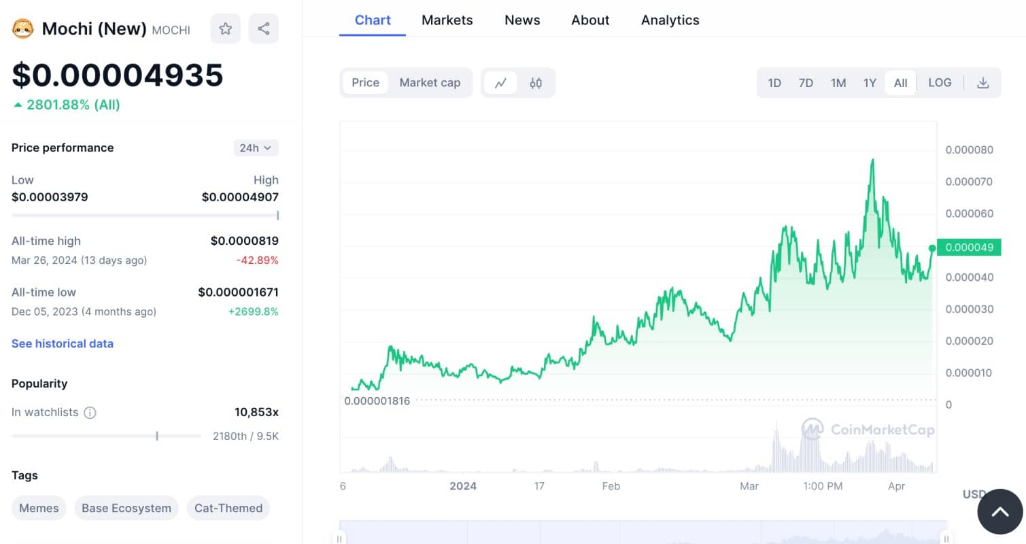Click the 0.000001816 baseline price label
Image resolution: width=1026 pixels, height=544 pixels.
coord(377,401)
